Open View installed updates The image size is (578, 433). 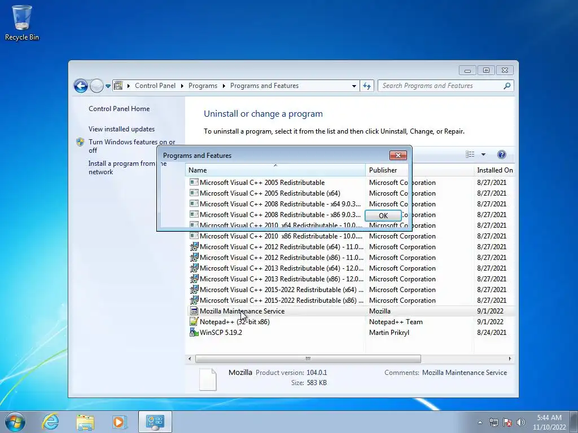pos(122,129)
